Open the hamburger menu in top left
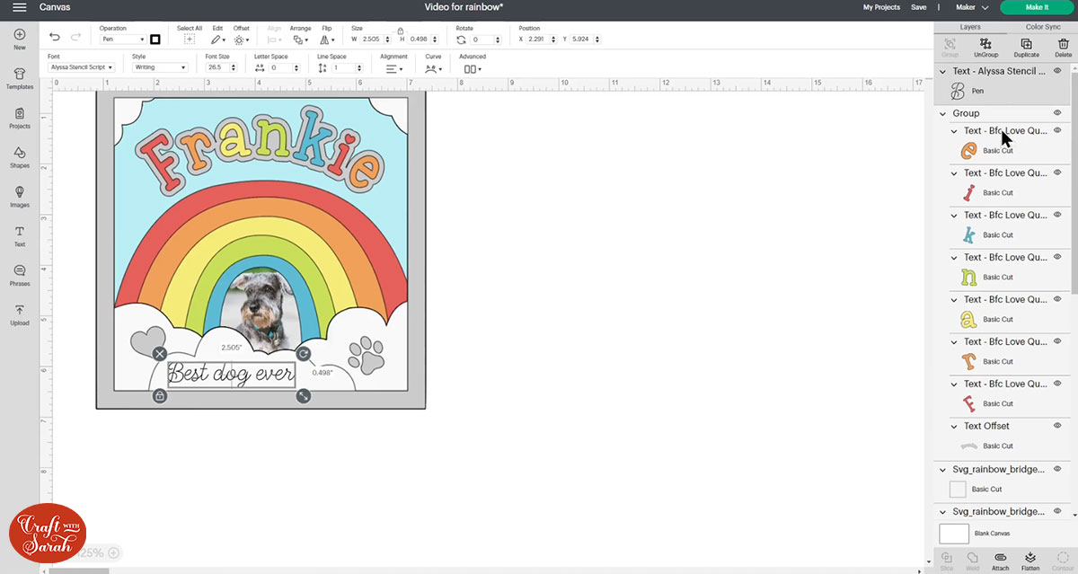1078x574 pixels. [19, 7]
